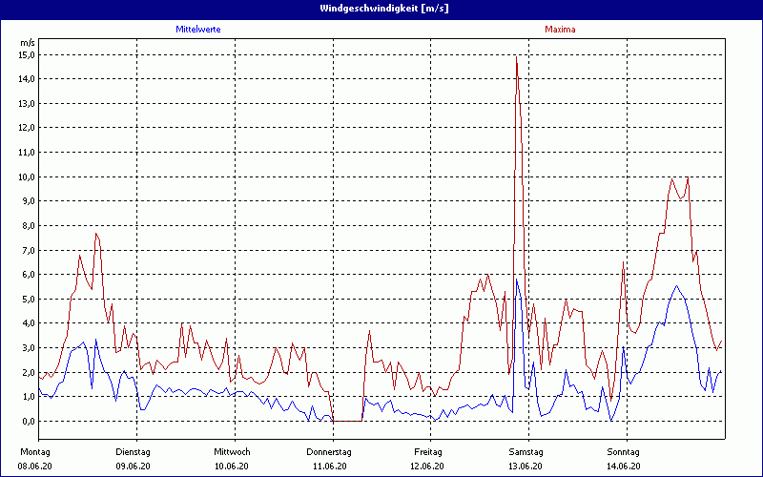Viewport: 763px width, 477px height.
Task: Select the Samstag 13.06.20 axis label
Action: tap(526, 458)
